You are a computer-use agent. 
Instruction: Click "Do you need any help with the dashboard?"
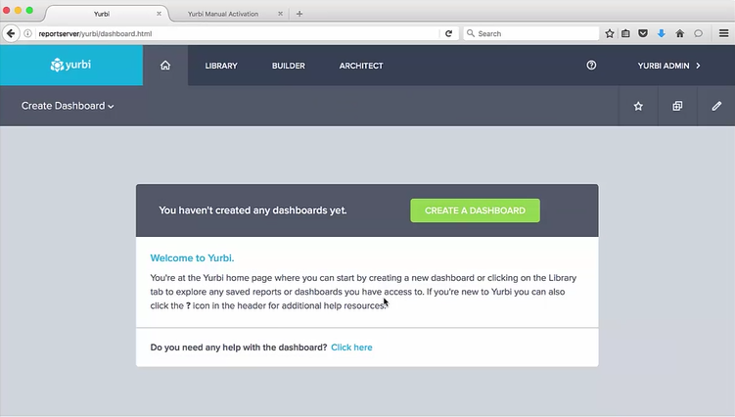point(239,347)
